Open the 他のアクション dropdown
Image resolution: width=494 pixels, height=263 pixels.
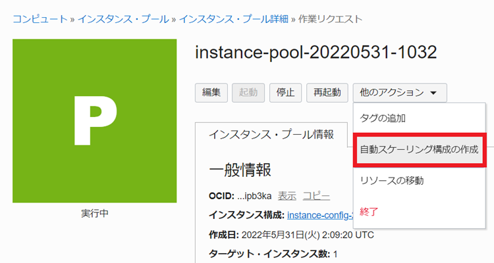(x=400, y=93)
